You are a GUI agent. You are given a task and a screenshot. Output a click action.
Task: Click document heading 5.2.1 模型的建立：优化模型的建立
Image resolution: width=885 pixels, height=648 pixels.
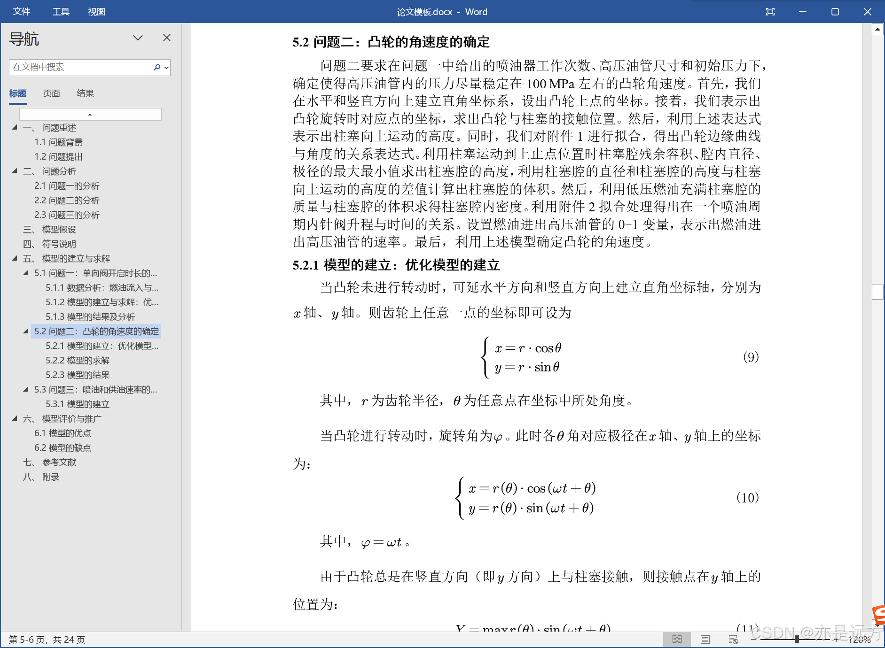(x=396, y=265)
